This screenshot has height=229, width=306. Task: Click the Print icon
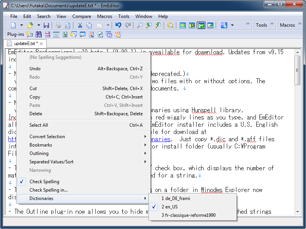pyautogui.click(x=59, y=25)
